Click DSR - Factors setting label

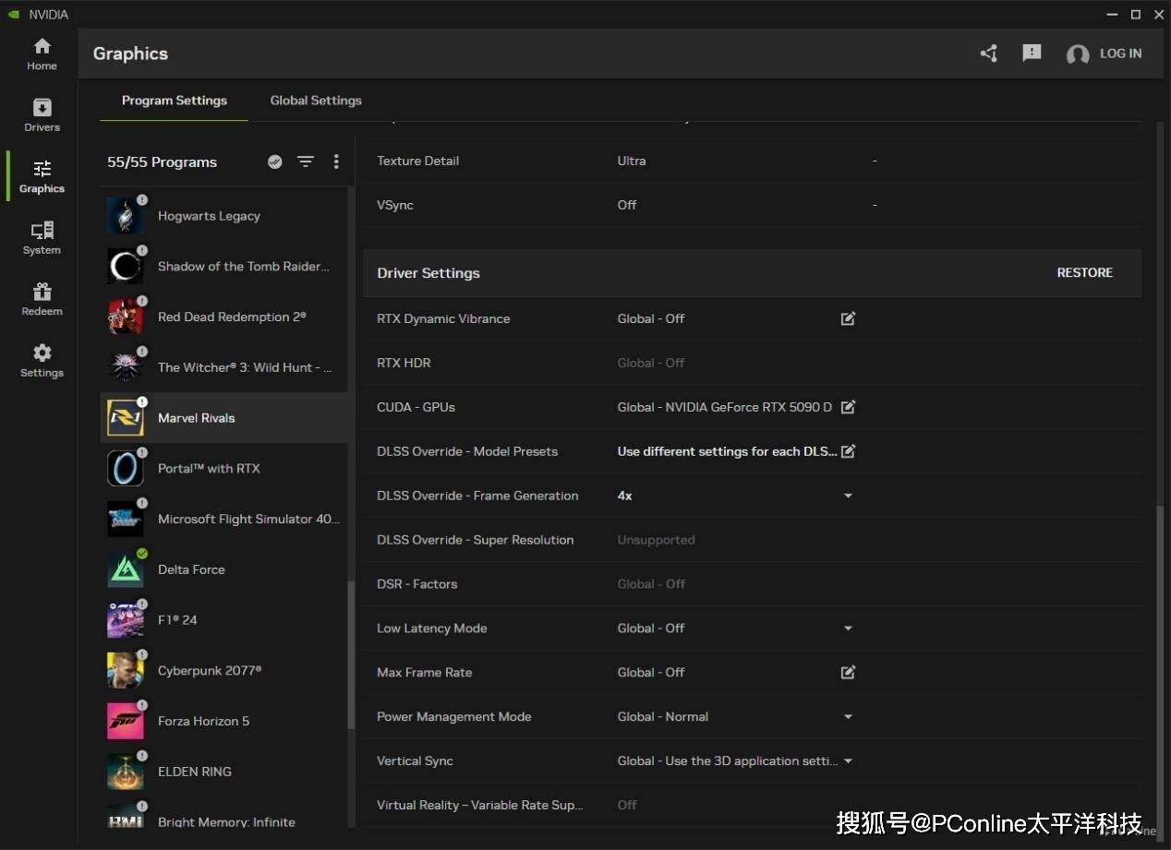tap(416, 584)
